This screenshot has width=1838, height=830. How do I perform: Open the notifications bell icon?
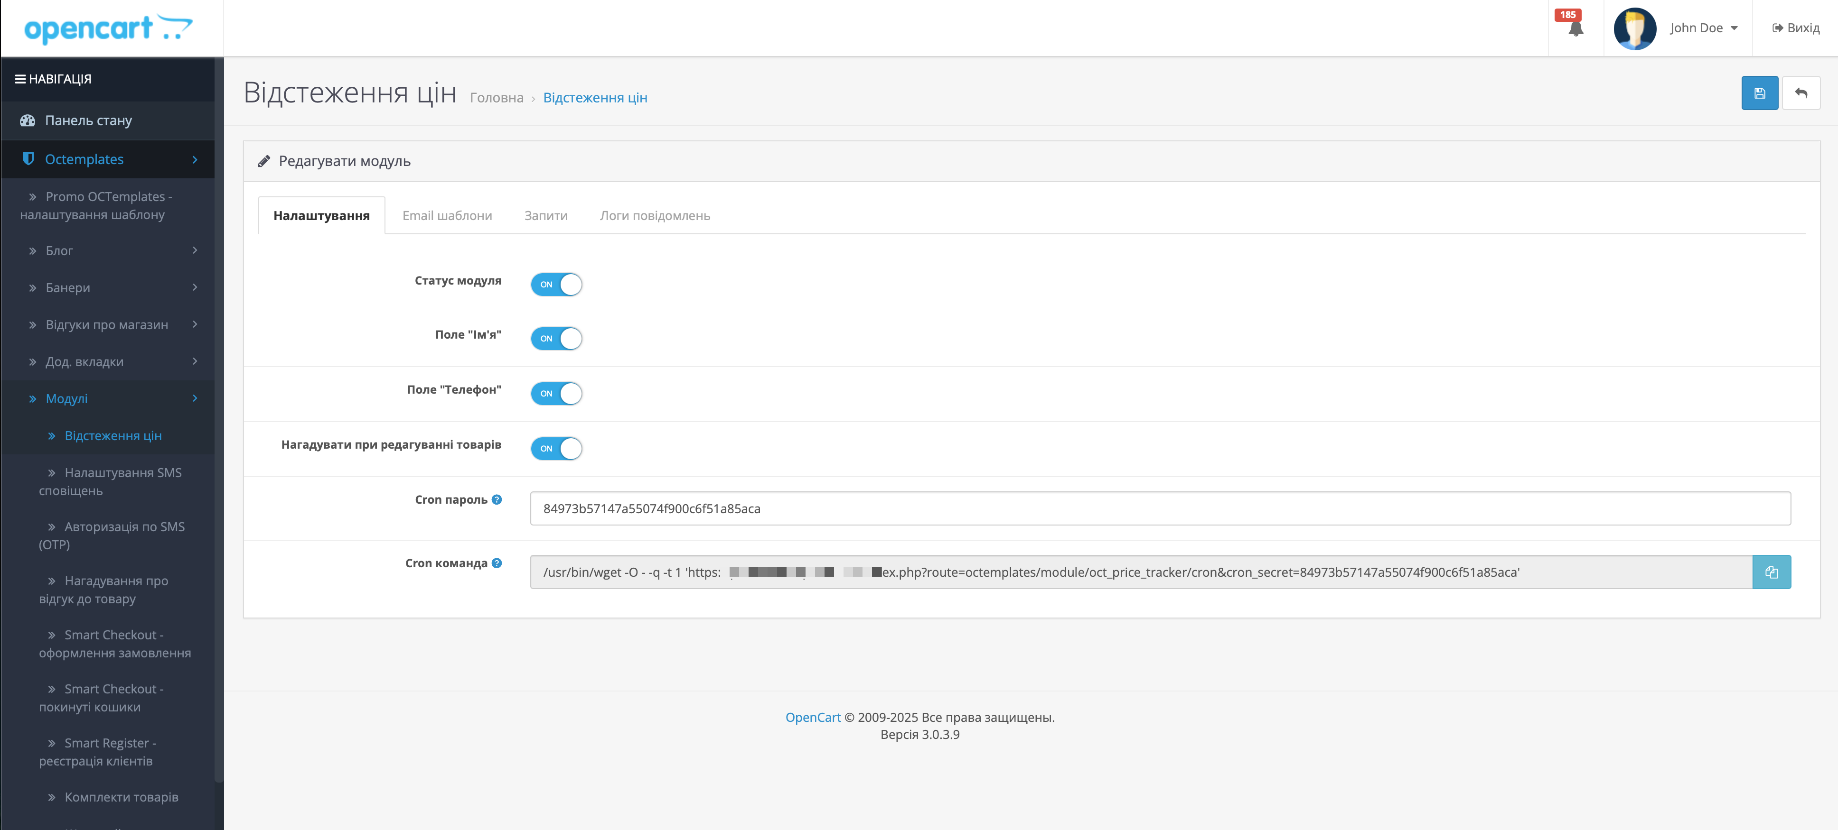(1575, 28)
